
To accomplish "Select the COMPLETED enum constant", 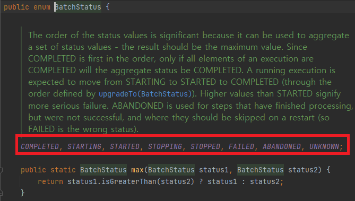I will pos(40,146).
